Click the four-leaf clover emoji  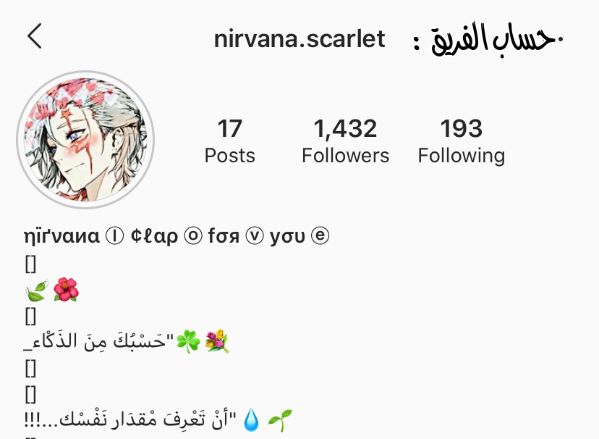[x=188, y=341]
